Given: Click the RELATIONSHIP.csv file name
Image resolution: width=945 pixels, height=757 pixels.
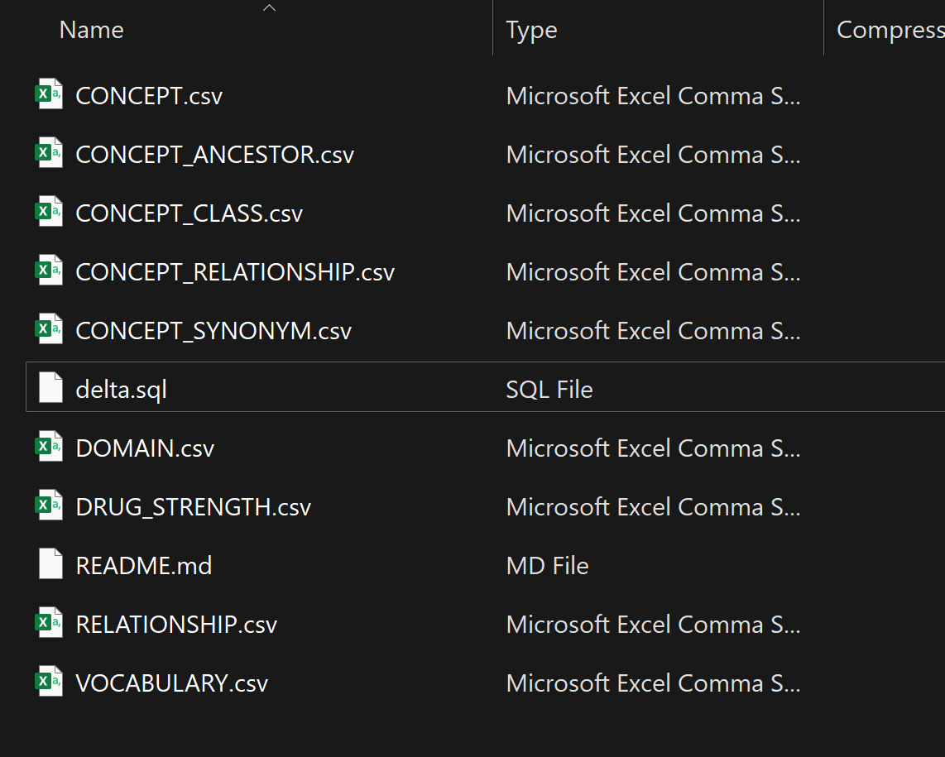Looking at the screenshot, I should pos(176,625).
